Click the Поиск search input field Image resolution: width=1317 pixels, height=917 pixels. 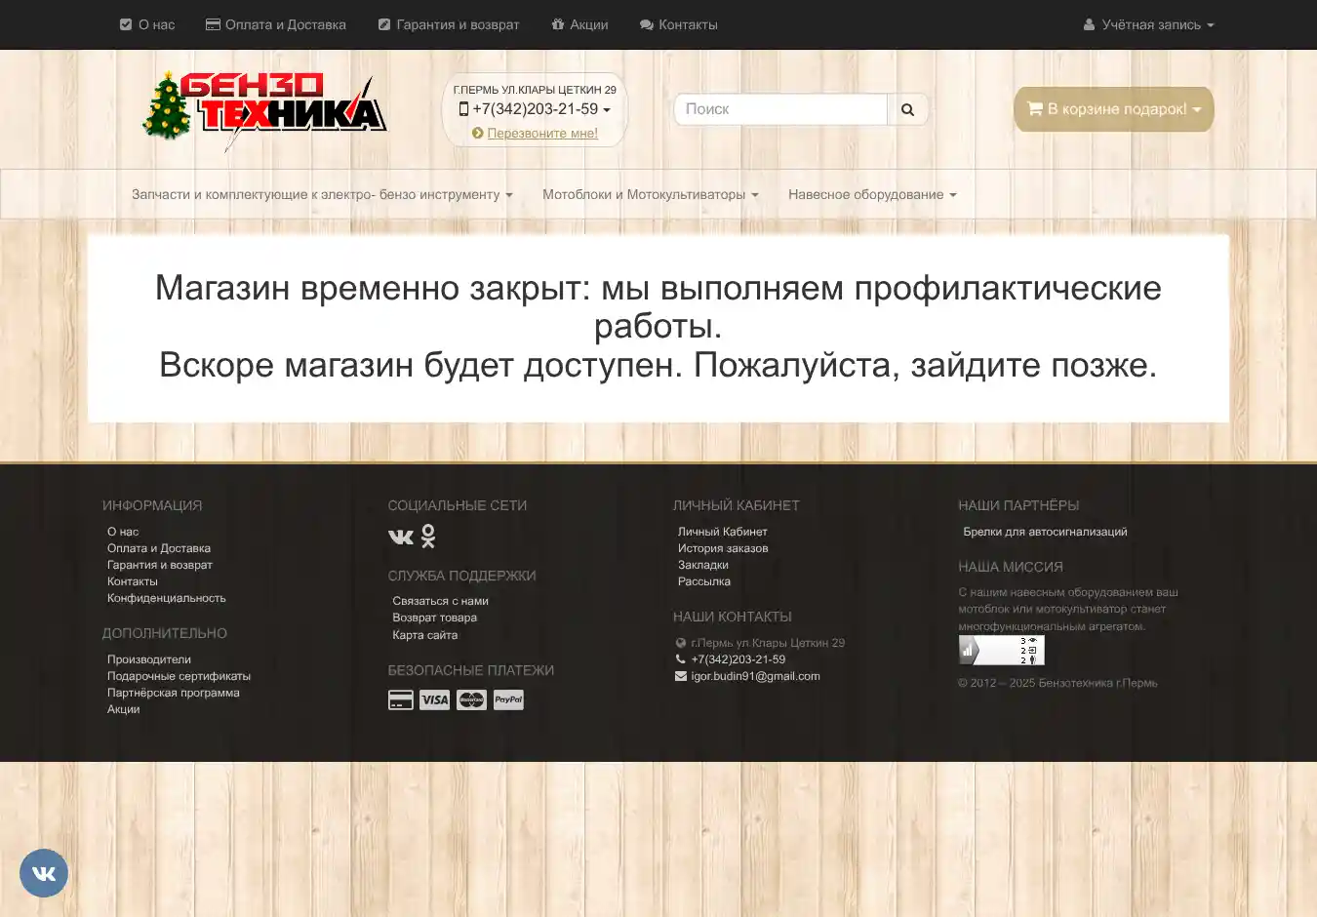[780, 109]
